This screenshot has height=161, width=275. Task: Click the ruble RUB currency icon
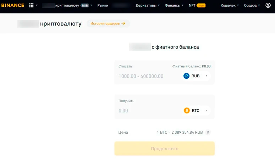[x=186, y=76]
